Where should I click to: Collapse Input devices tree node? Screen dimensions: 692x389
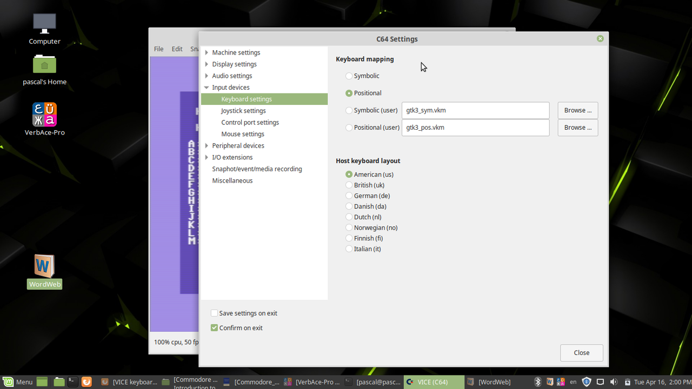tap(207, 88)
